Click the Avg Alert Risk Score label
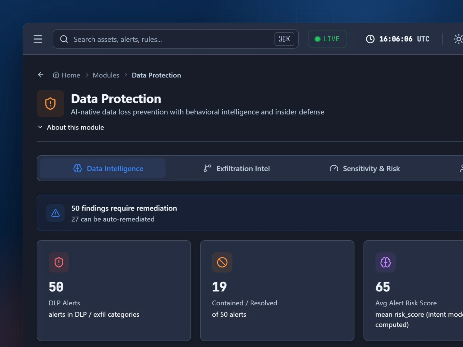 coord(406,303)
